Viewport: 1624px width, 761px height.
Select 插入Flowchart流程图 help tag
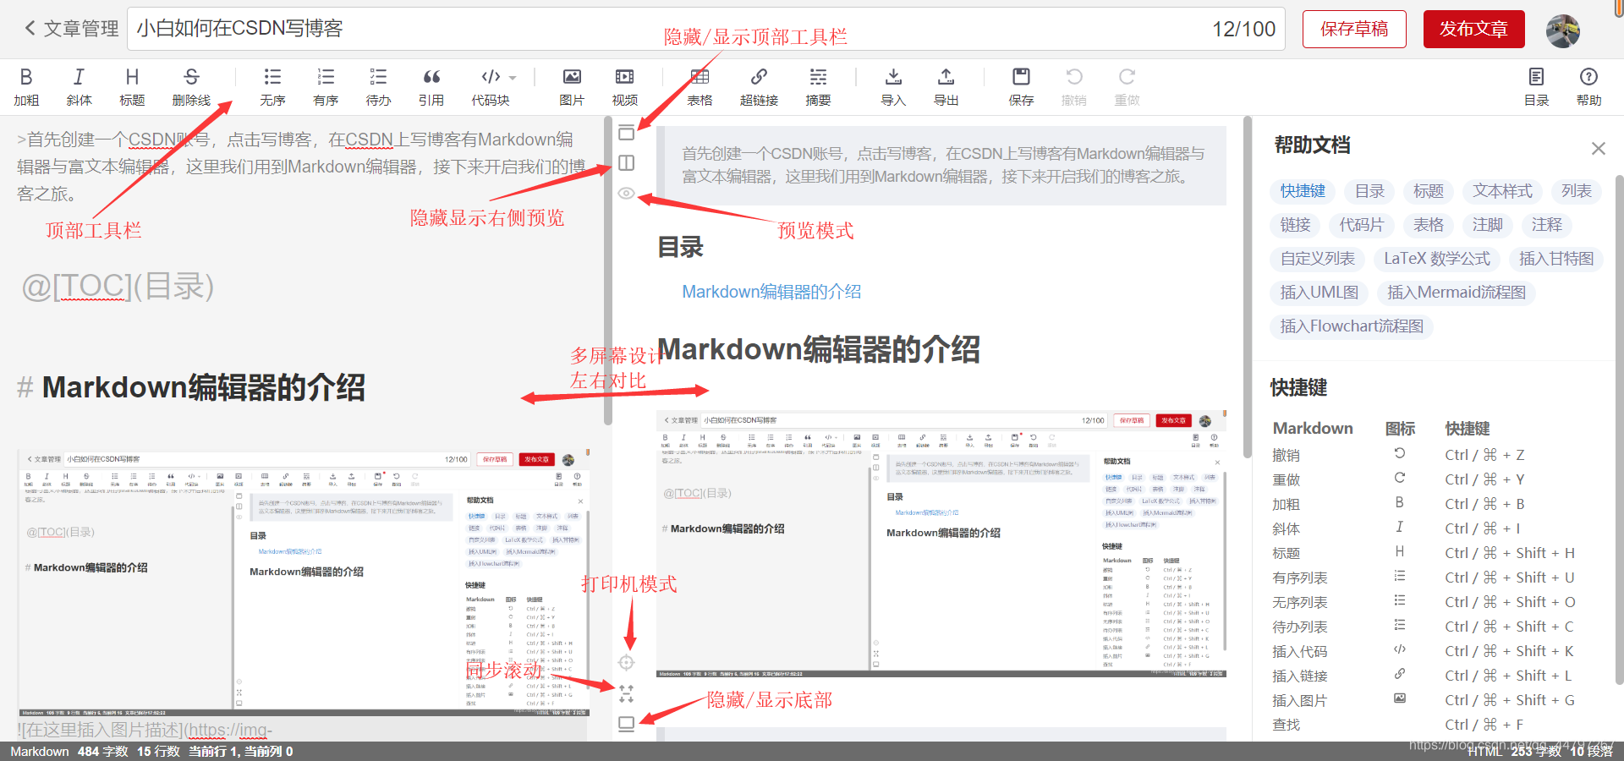tap(1352, 326)
